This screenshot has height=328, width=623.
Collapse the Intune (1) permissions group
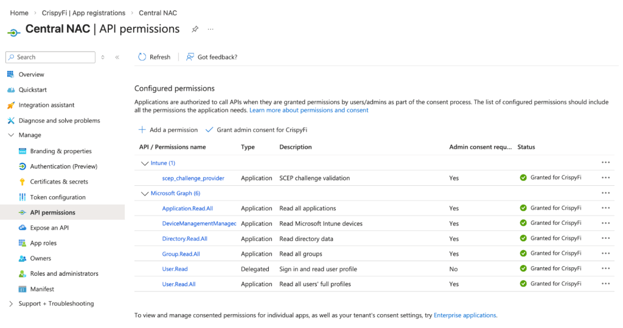[x=145, y=163]
